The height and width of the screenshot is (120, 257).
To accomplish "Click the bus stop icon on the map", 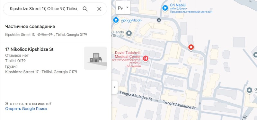I will click(159, 20).
